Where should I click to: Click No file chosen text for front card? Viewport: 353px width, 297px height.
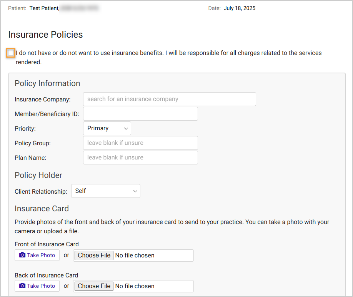(x=135, y=256)
